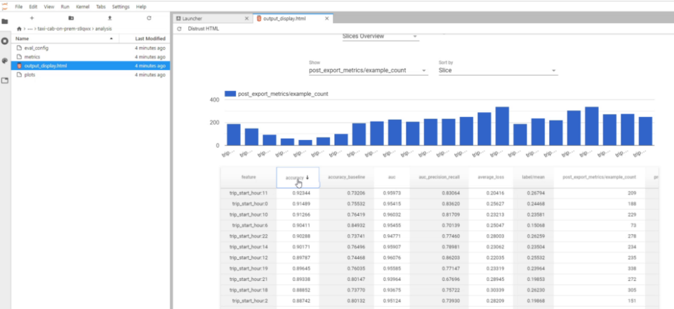Open the Show metric dropdown

[x=369, y=70]
